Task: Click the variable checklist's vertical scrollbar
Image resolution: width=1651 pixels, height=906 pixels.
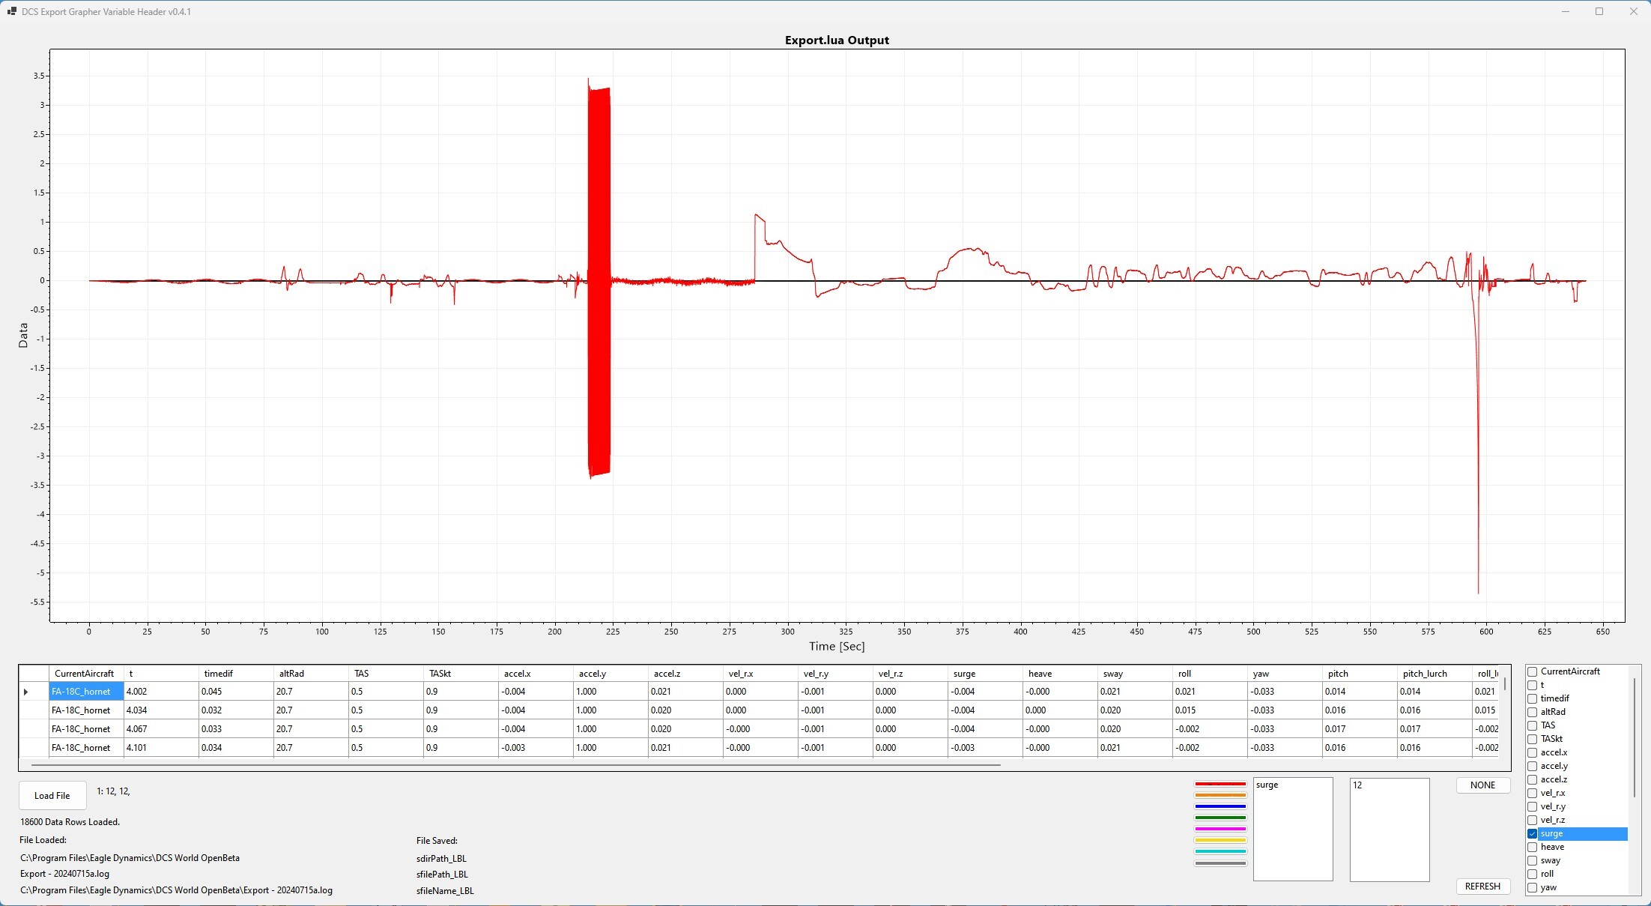Action: click(1634, 737)
